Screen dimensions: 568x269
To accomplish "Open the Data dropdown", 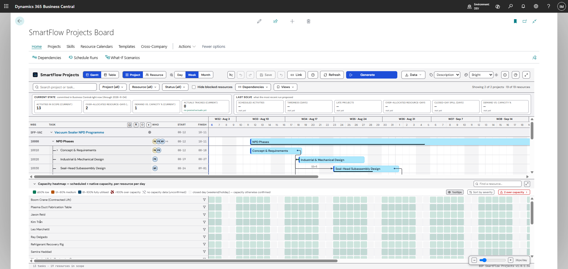I will click(413, 75).
